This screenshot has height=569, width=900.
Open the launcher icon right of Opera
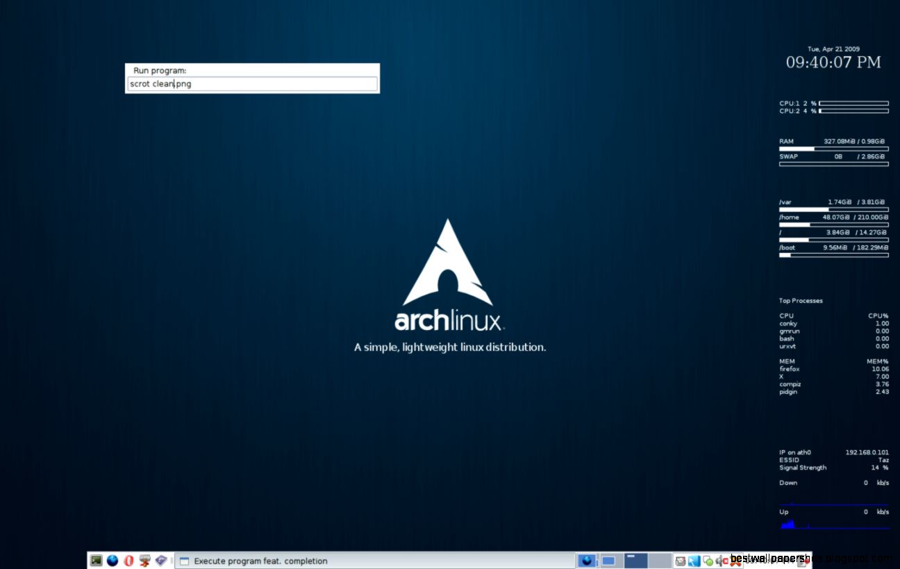[x=145, y=561]
